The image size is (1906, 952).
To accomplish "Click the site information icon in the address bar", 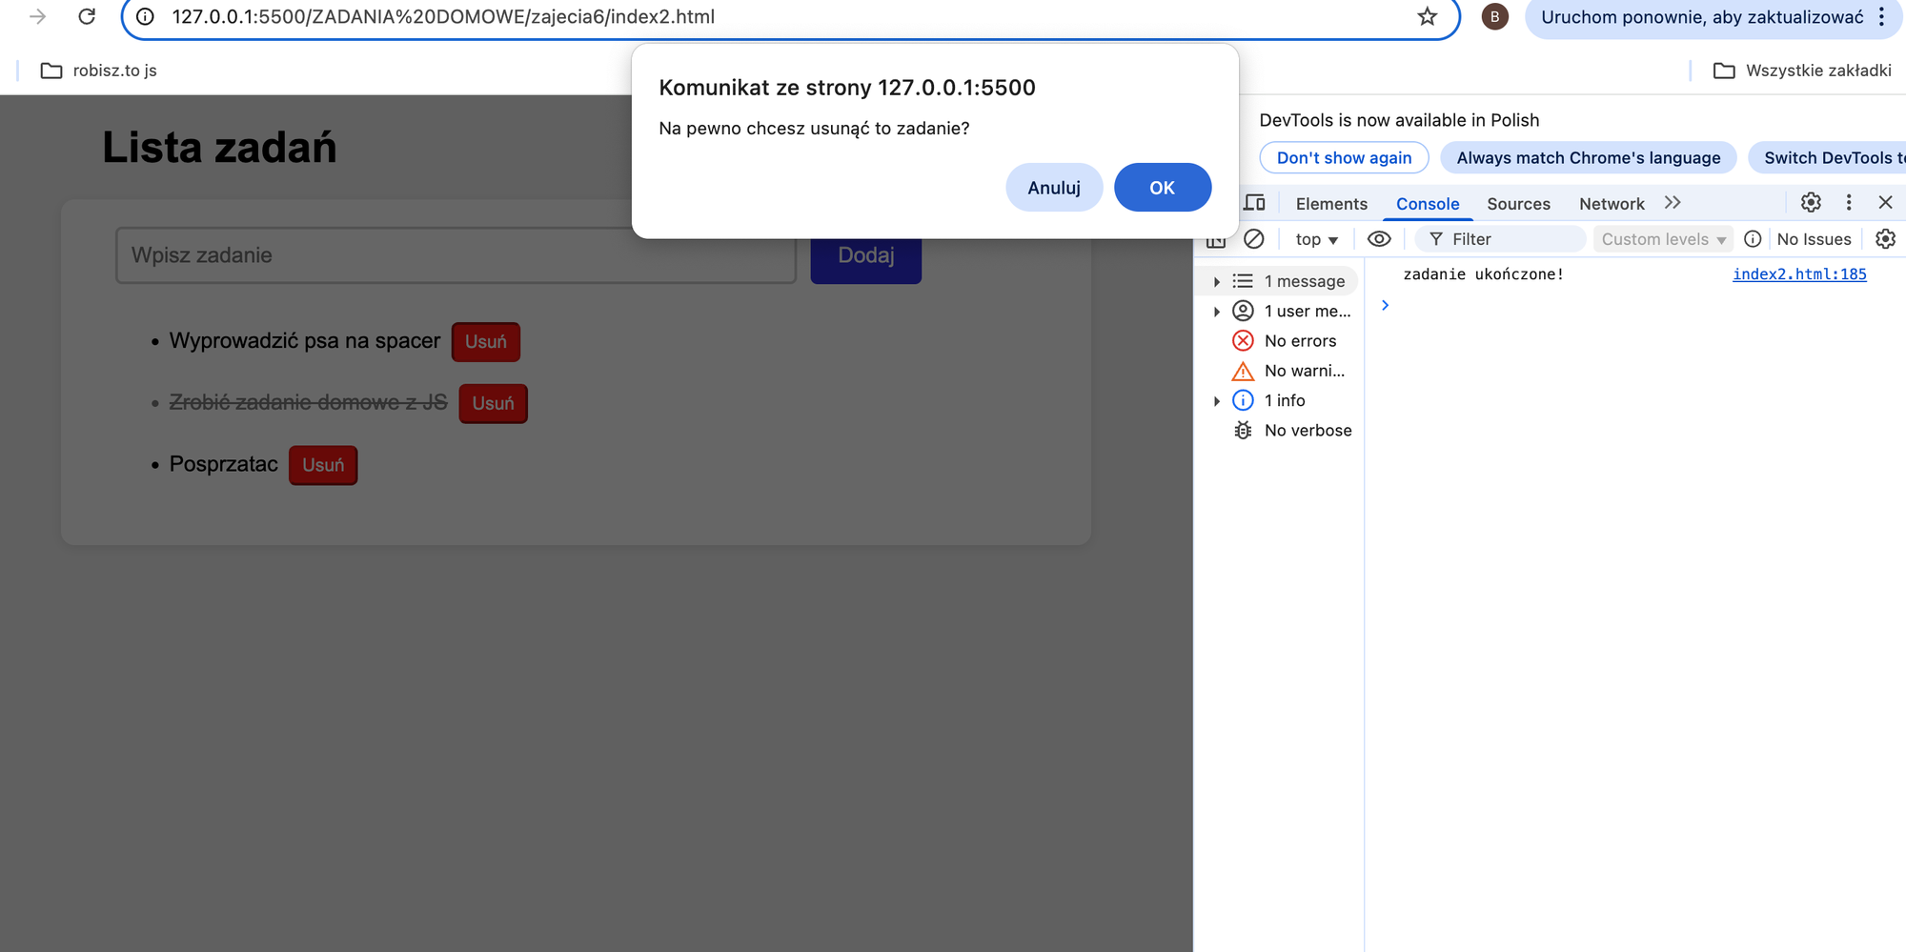I will (145, 17).
